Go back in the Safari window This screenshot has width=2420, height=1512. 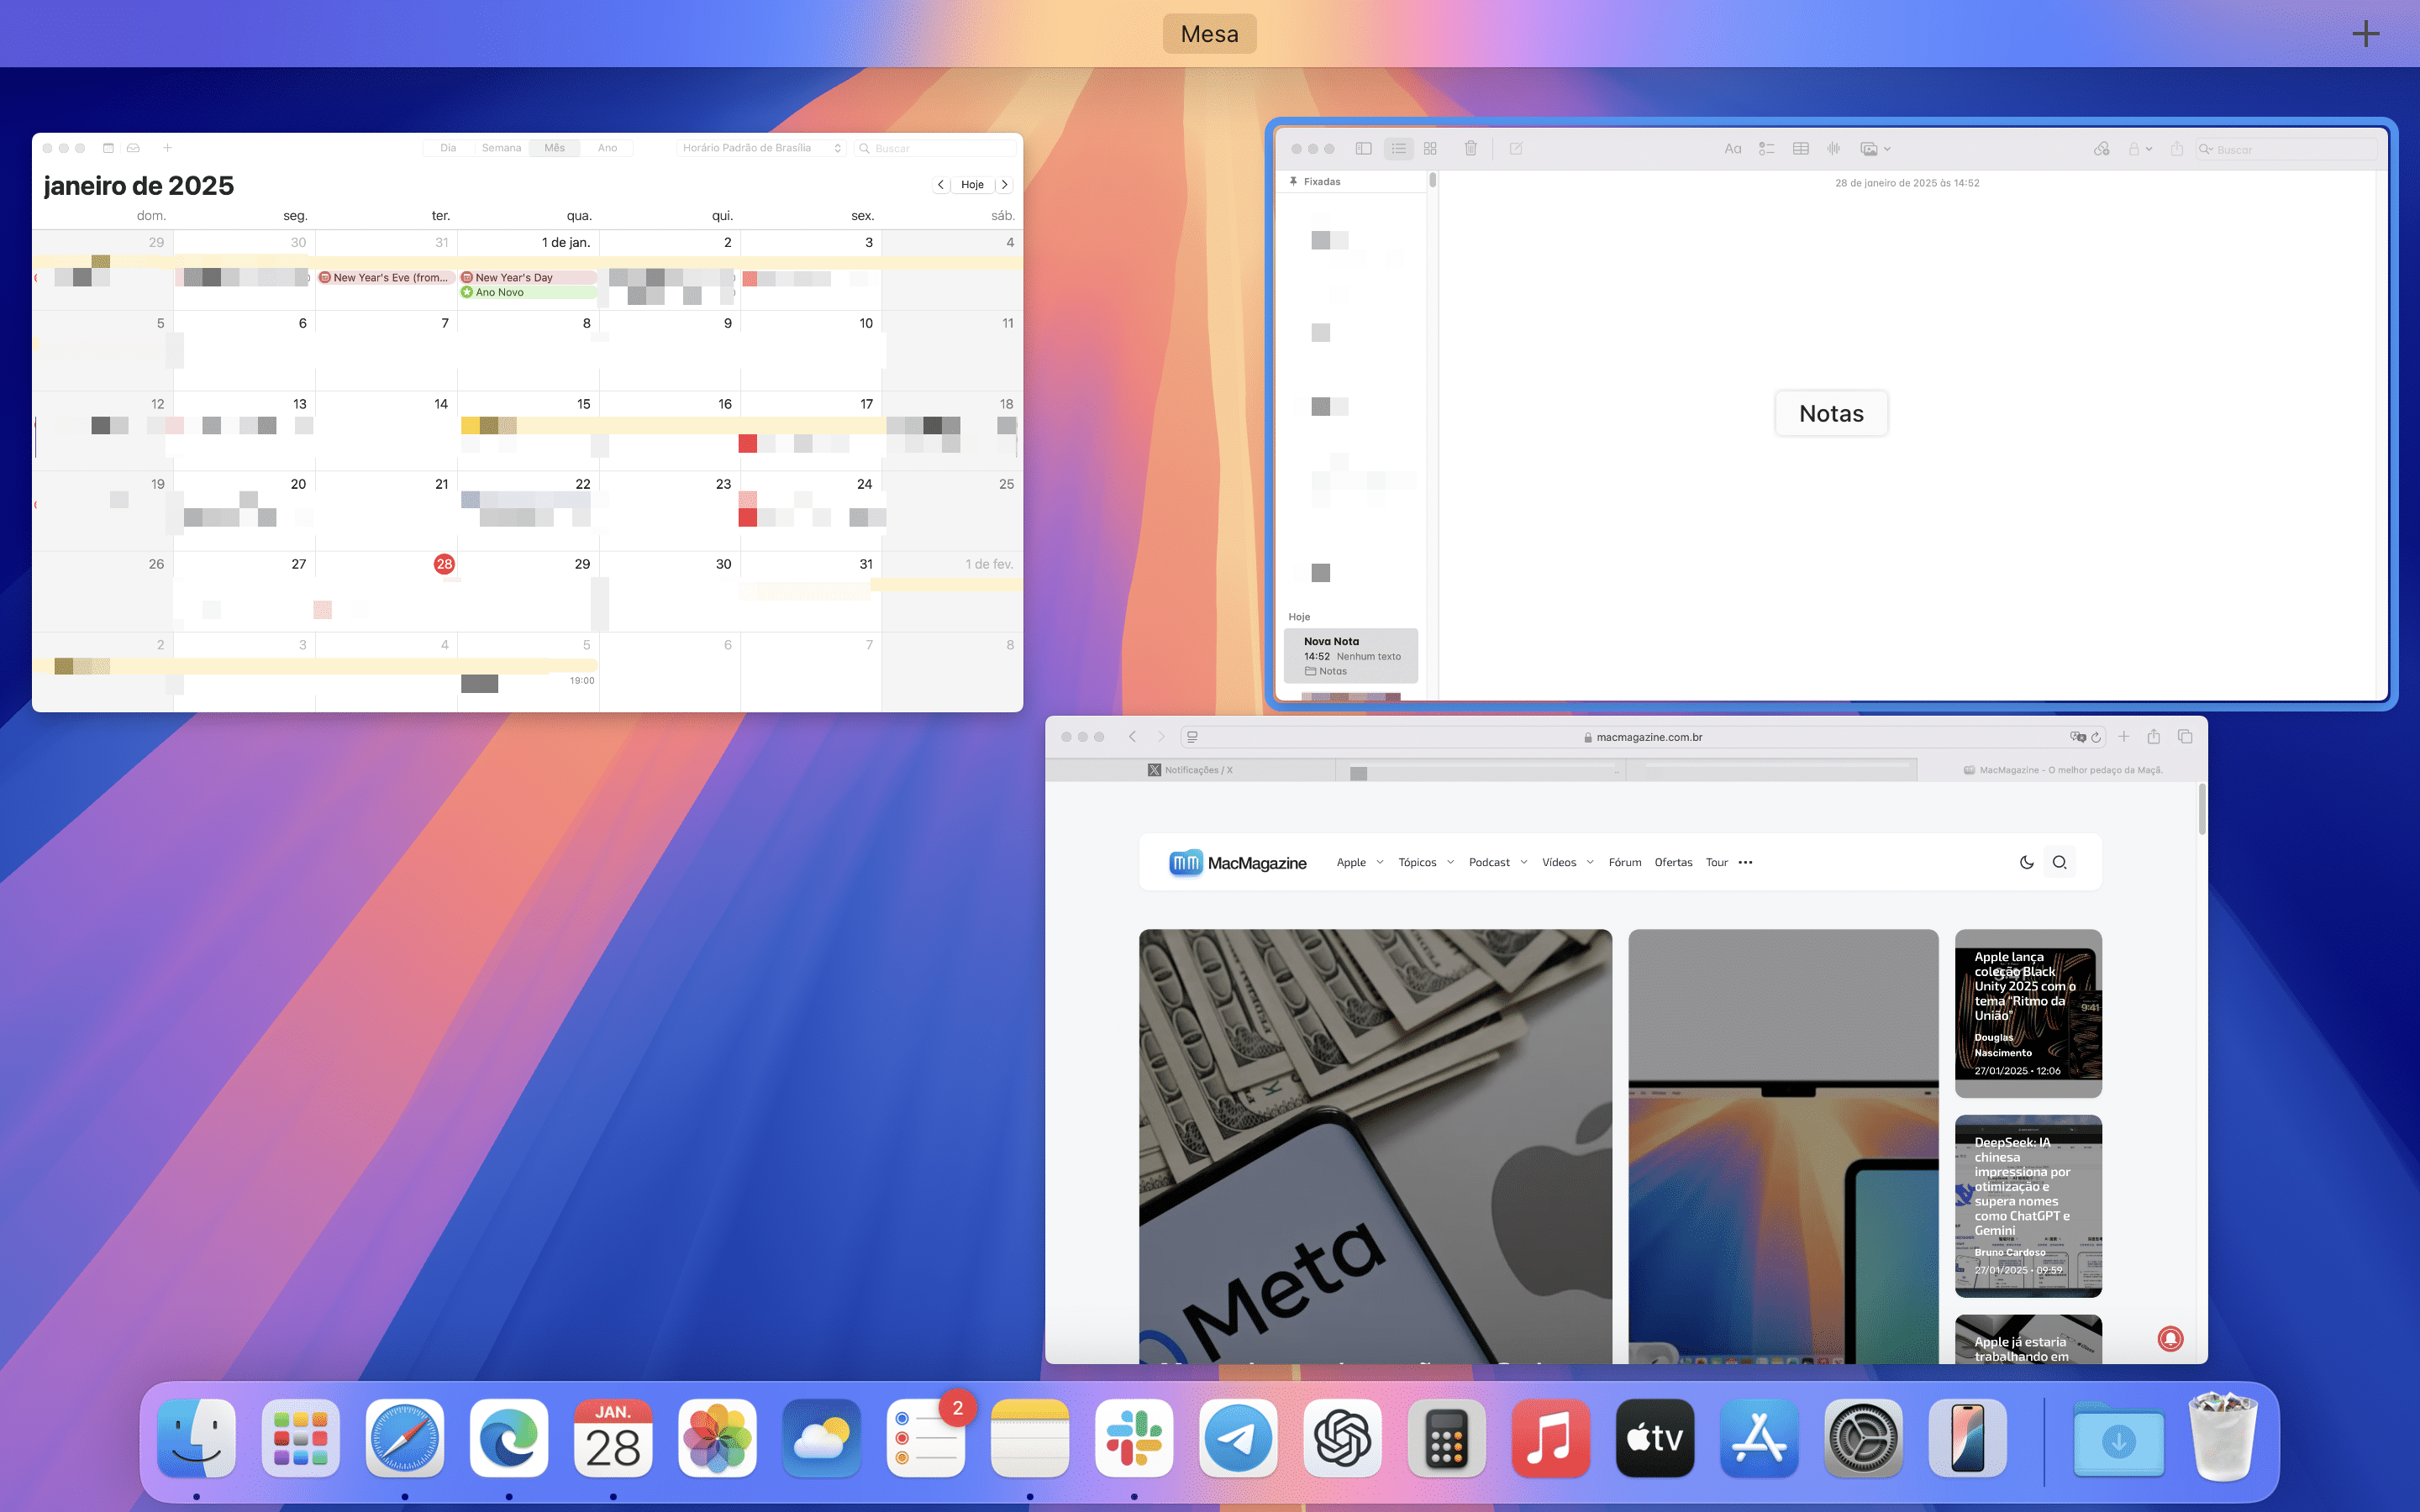(x=1132, y=737)
